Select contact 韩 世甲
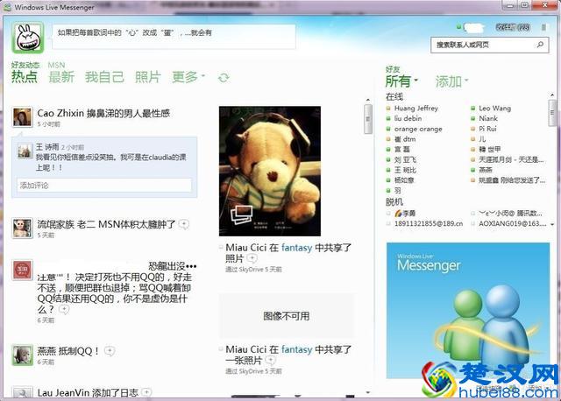This screenshot has height=401, width=561. click(490, 150)
